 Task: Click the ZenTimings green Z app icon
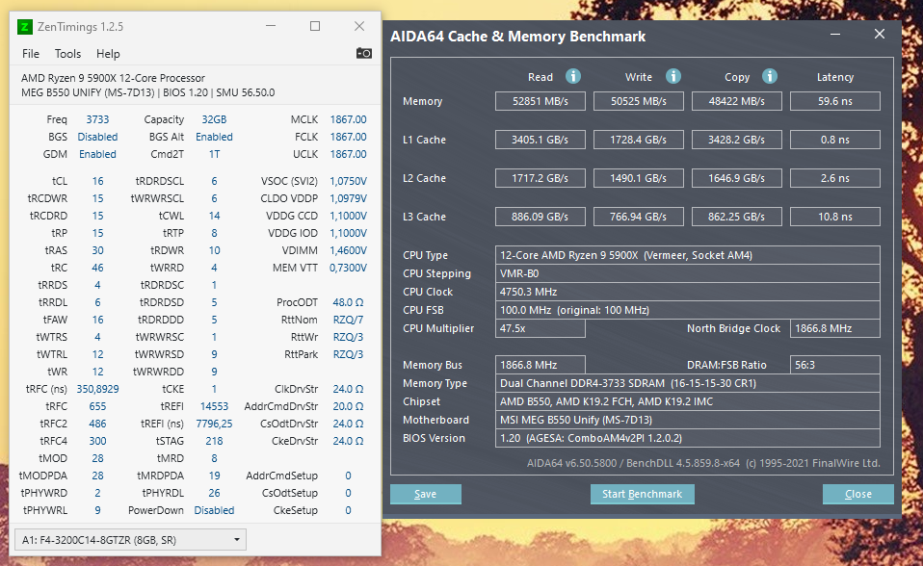(25, 27)
